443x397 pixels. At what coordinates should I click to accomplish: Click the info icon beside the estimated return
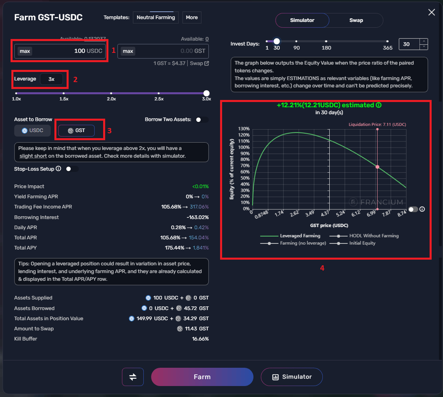[379, 105]
